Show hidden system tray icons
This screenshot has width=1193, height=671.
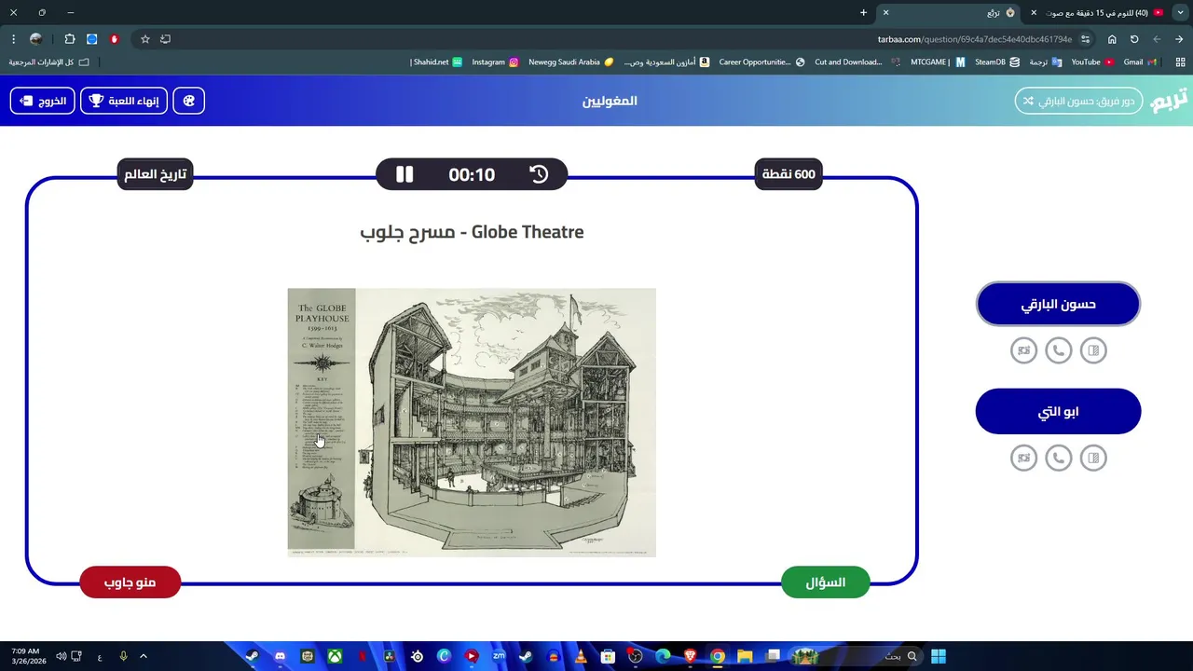(143, 656)
